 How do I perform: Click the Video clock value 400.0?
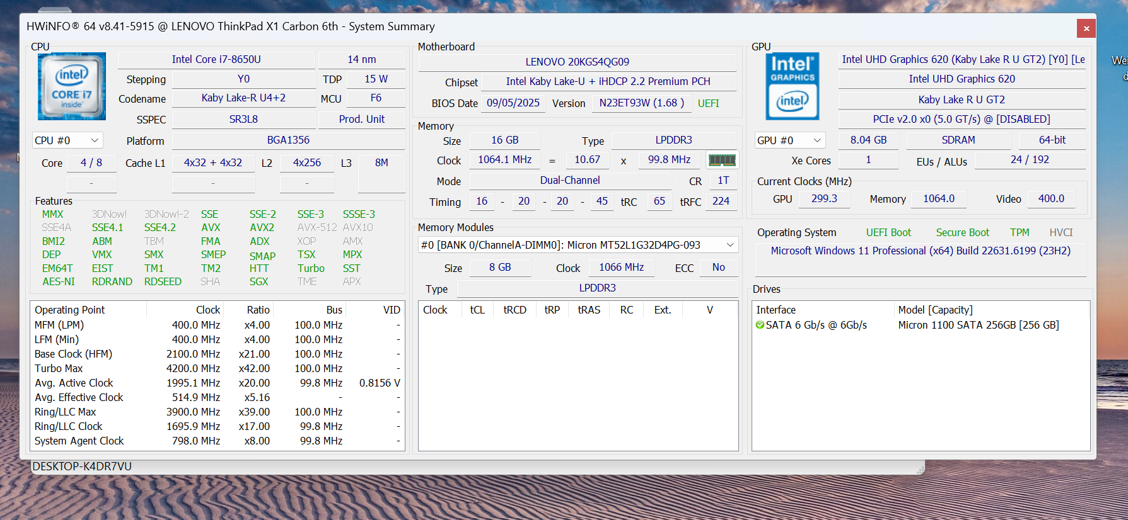click(1051, 199)
